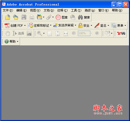Click the Yahoo search toolbar icon
This screenshot has width=130, height=121.
click(x=121, y=33)
